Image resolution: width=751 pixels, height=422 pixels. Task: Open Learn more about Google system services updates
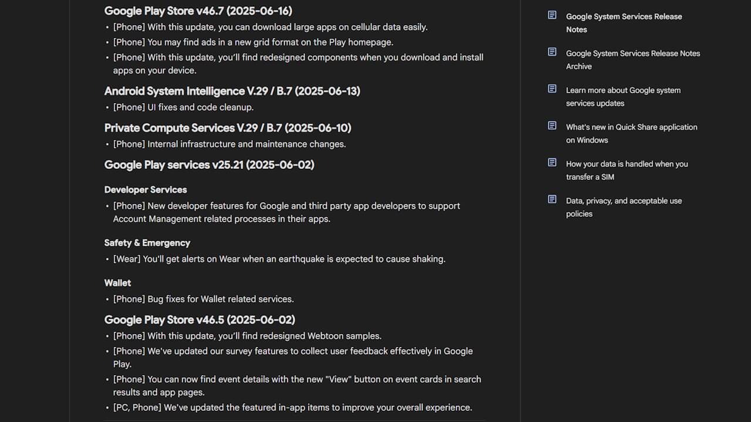coord(623,97)
